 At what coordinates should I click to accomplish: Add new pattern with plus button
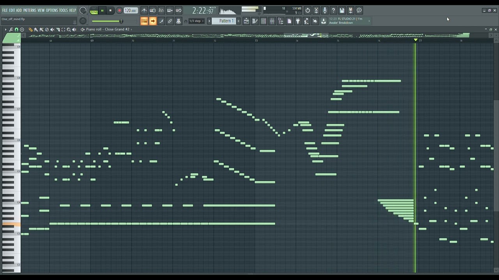[239, 21]
